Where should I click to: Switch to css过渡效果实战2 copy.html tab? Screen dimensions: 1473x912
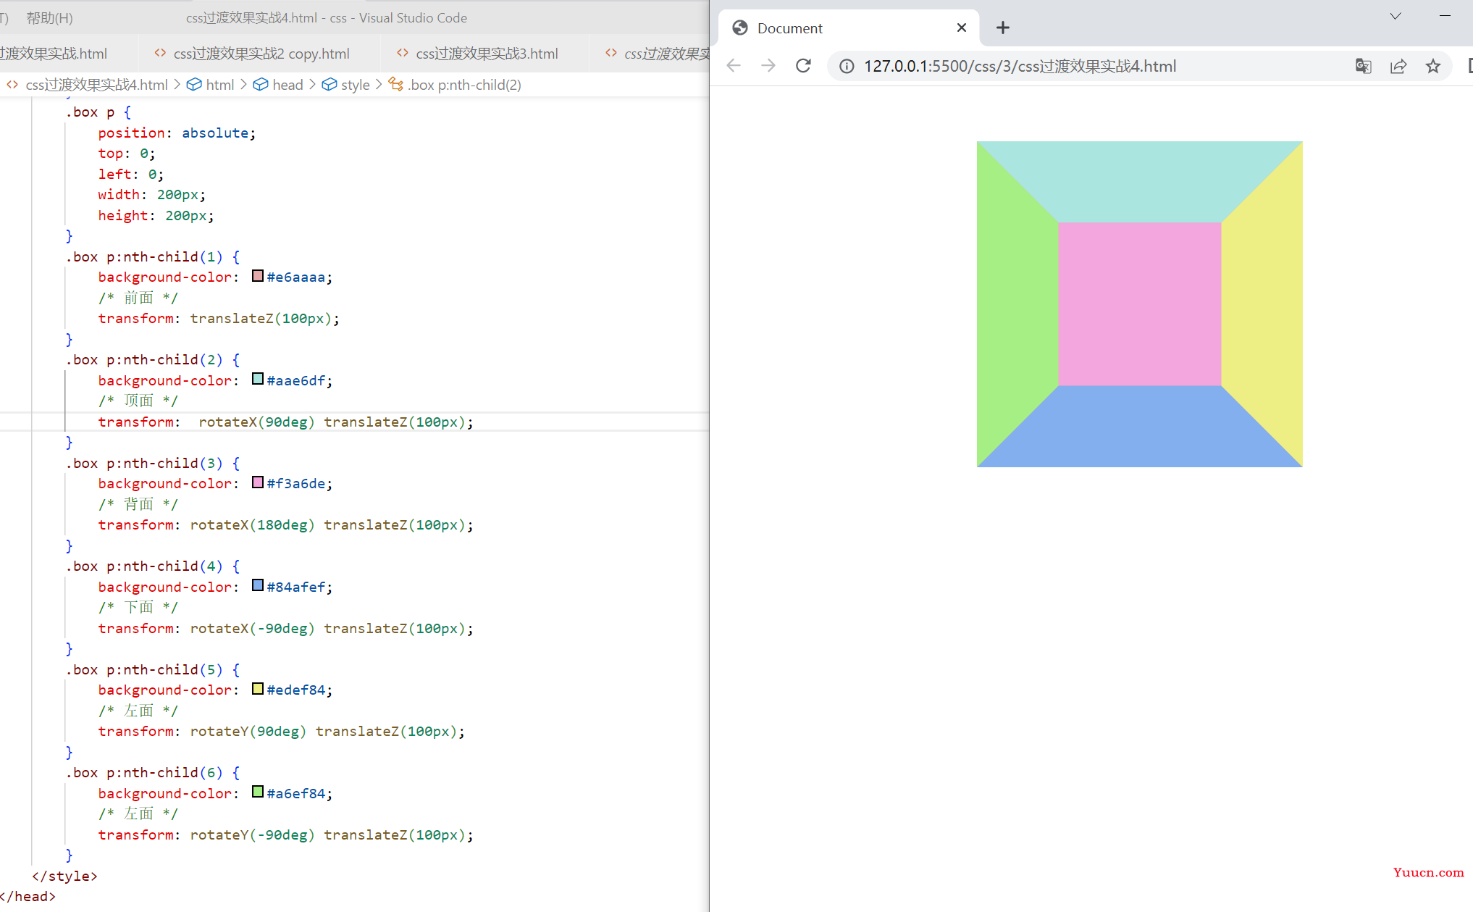click(261, 53)
